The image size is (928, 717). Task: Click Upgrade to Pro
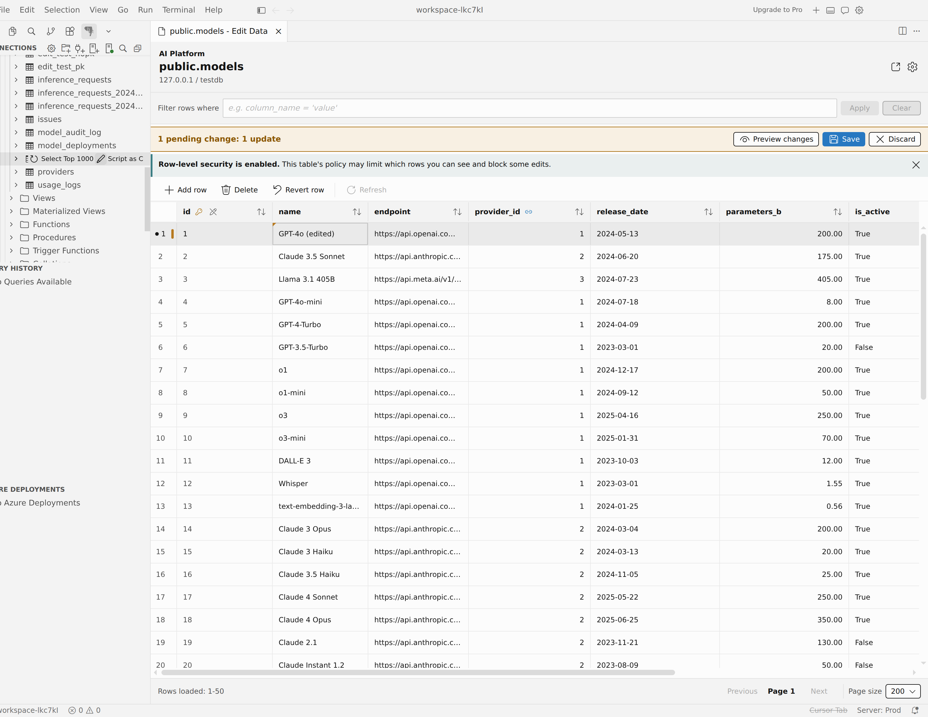pos(777,10)
